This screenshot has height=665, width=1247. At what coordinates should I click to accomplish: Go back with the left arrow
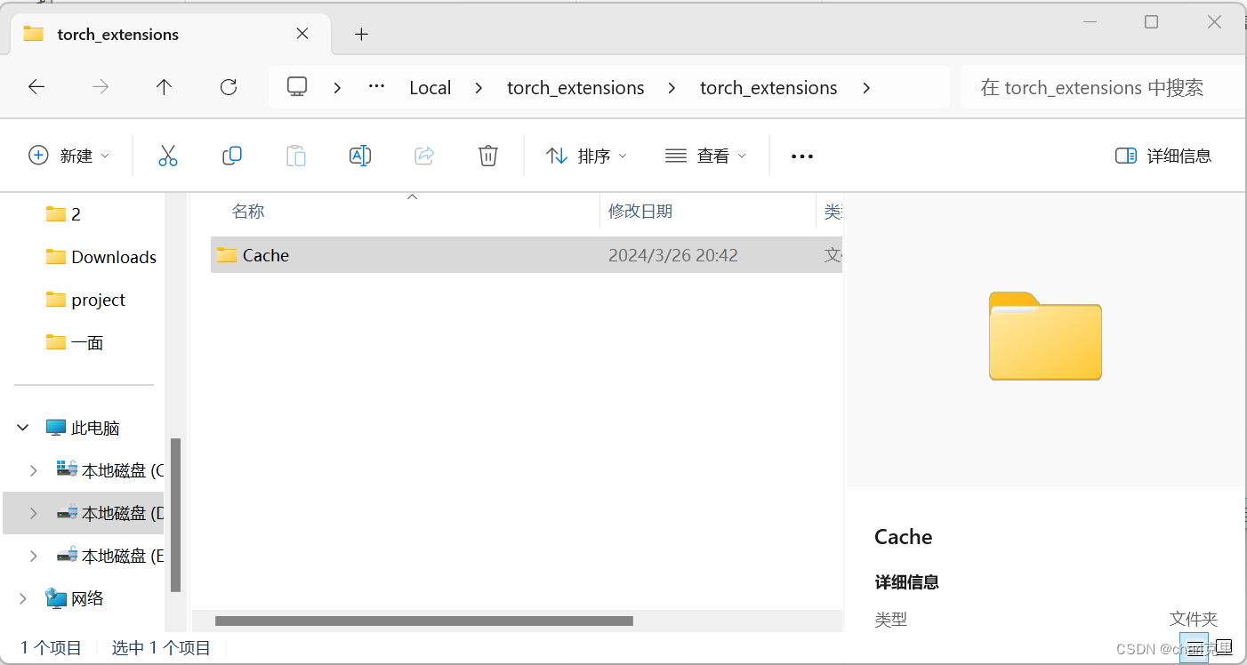[x=36, y=87]
